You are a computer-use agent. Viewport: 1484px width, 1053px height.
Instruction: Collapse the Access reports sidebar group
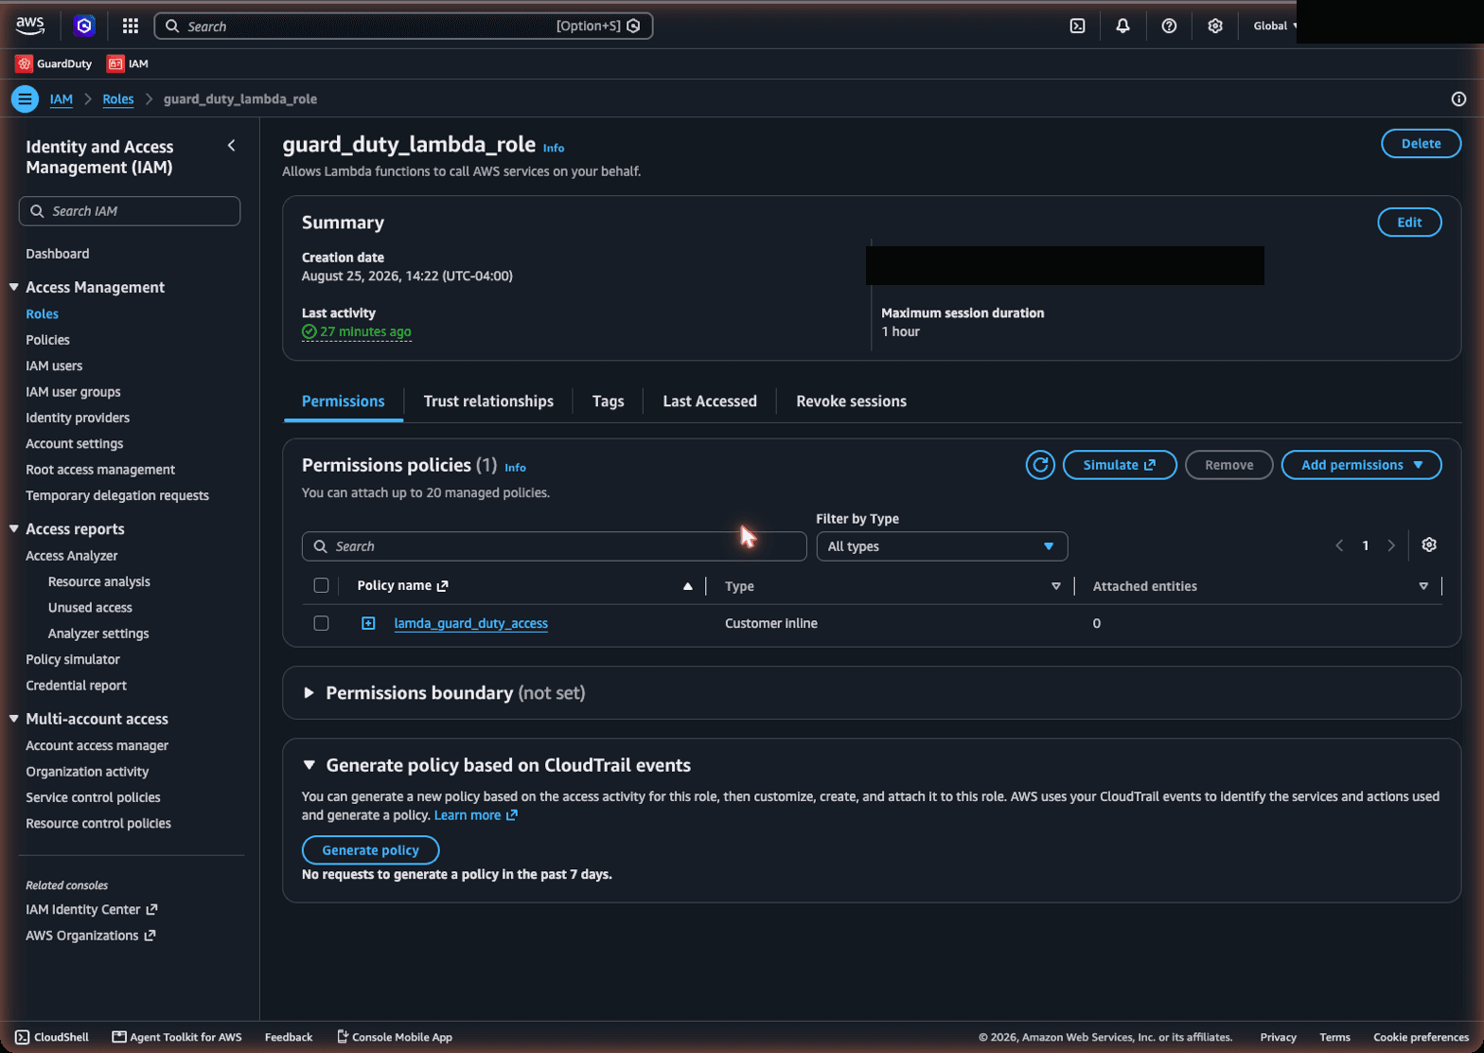pos(14,528)
